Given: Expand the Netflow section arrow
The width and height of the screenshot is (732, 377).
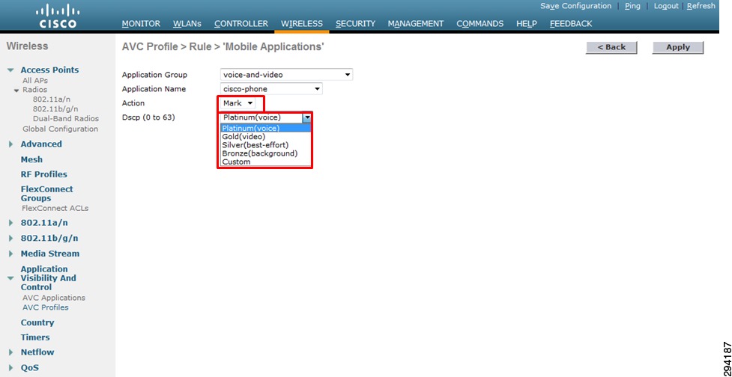Looking at the screenshot, I should click(x=10, y=353).
